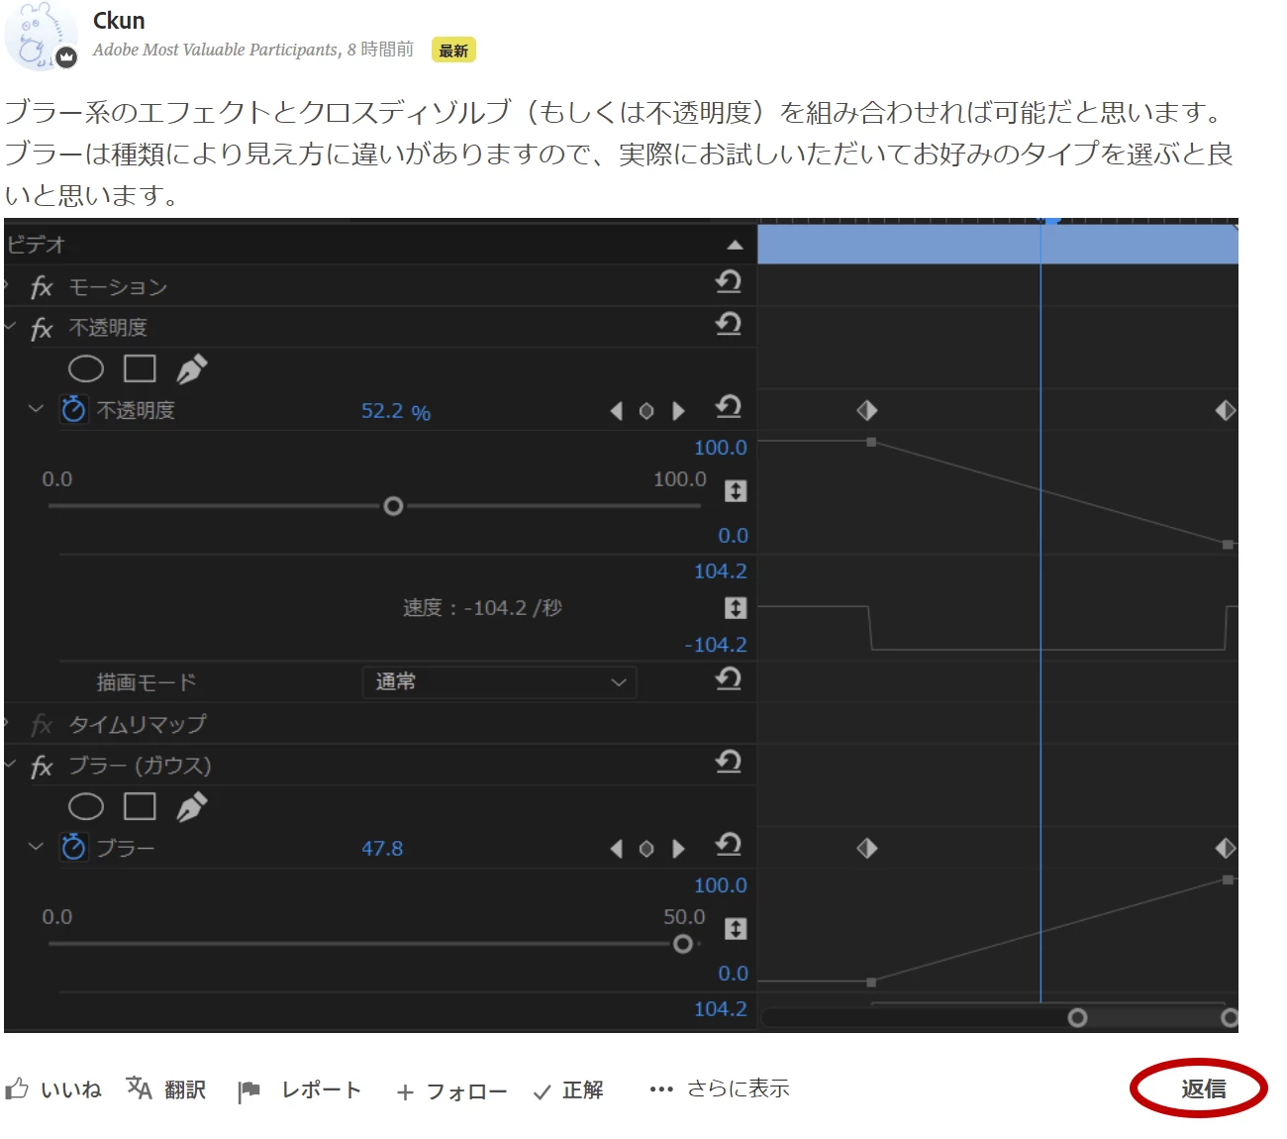Screen dimensions: 1287x1139
Task: Reset the 不透明度 effect group
Action: pyautogui.click(x=729, y=324)
